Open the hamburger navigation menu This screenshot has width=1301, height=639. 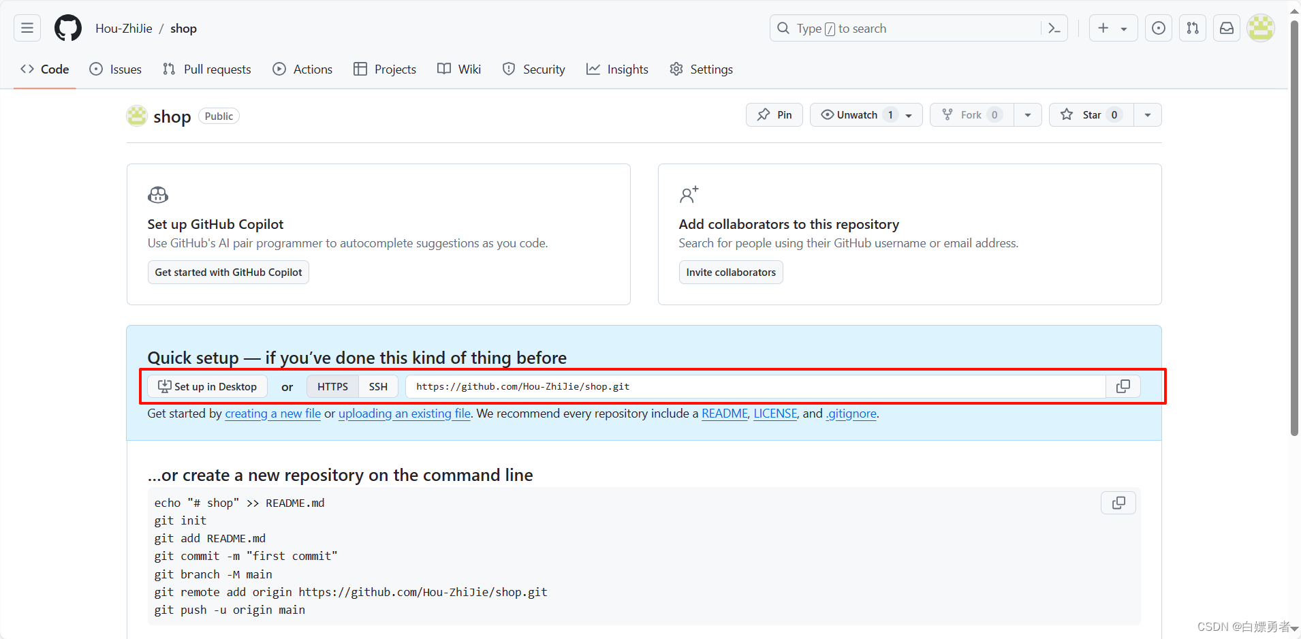27,28
